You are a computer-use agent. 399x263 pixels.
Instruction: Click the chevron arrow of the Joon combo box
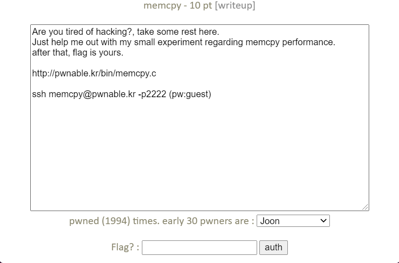click(x=324, y=221)
